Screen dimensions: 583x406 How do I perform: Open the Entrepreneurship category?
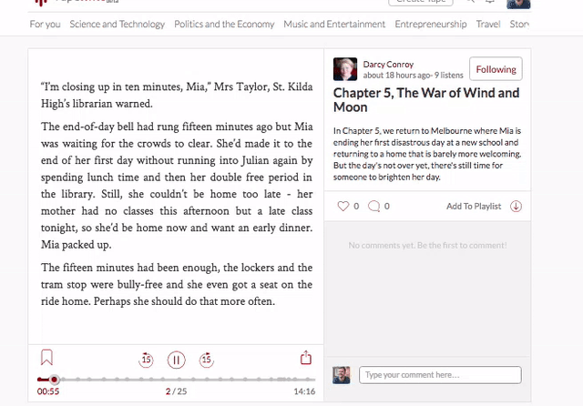point(431,25)
